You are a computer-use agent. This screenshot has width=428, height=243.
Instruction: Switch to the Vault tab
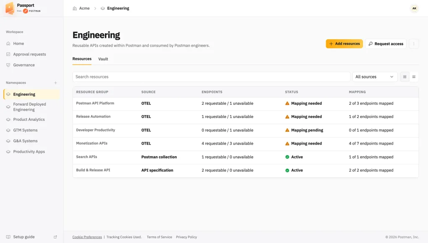coord(103,59)
